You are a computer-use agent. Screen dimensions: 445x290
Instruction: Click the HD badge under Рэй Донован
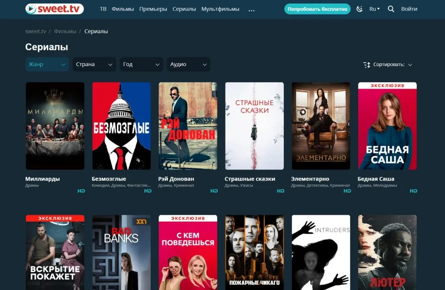click(214, 190)
